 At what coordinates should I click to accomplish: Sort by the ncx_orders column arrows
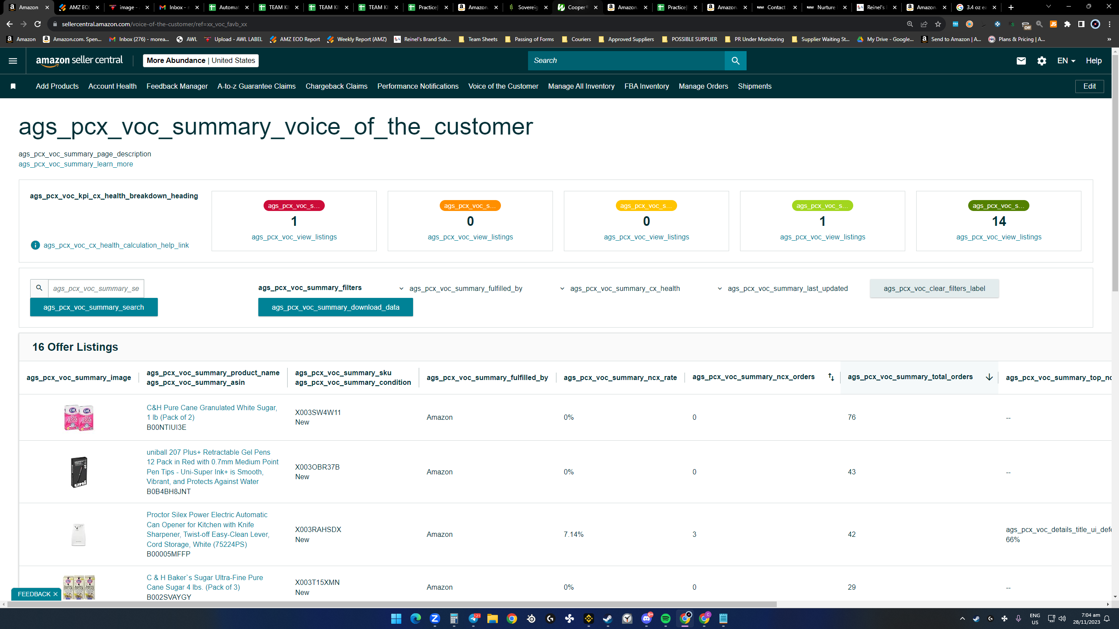click(x=831, y=377)
